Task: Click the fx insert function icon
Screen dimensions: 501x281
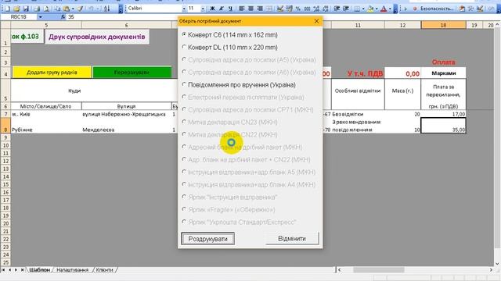Action: coord(63,17)
